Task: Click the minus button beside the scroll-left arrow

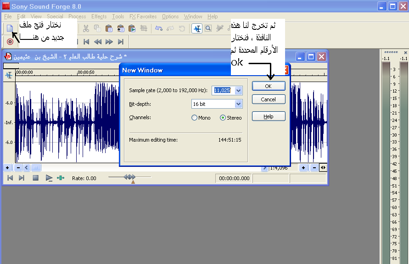Action: coord(18,168)
